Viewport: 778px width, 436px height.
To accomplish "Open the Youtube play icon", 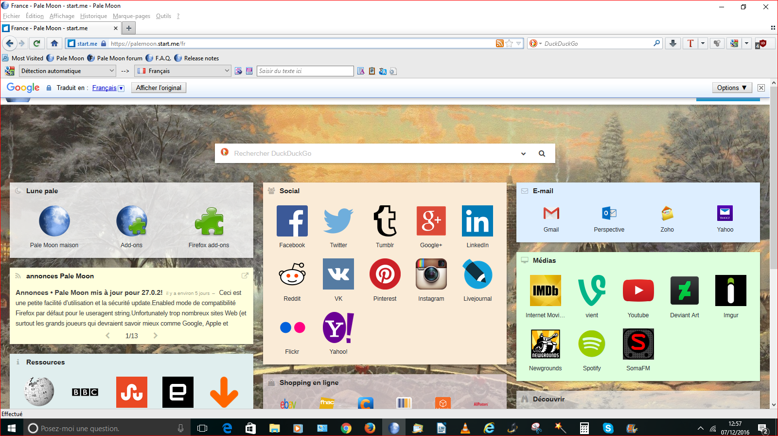I will pyautogui.click(x=638, y=291).
